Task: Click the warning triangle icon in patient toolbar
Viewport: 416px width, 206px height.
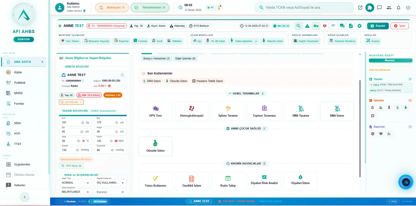Action: pyautogui.click(x=307, y=26)
